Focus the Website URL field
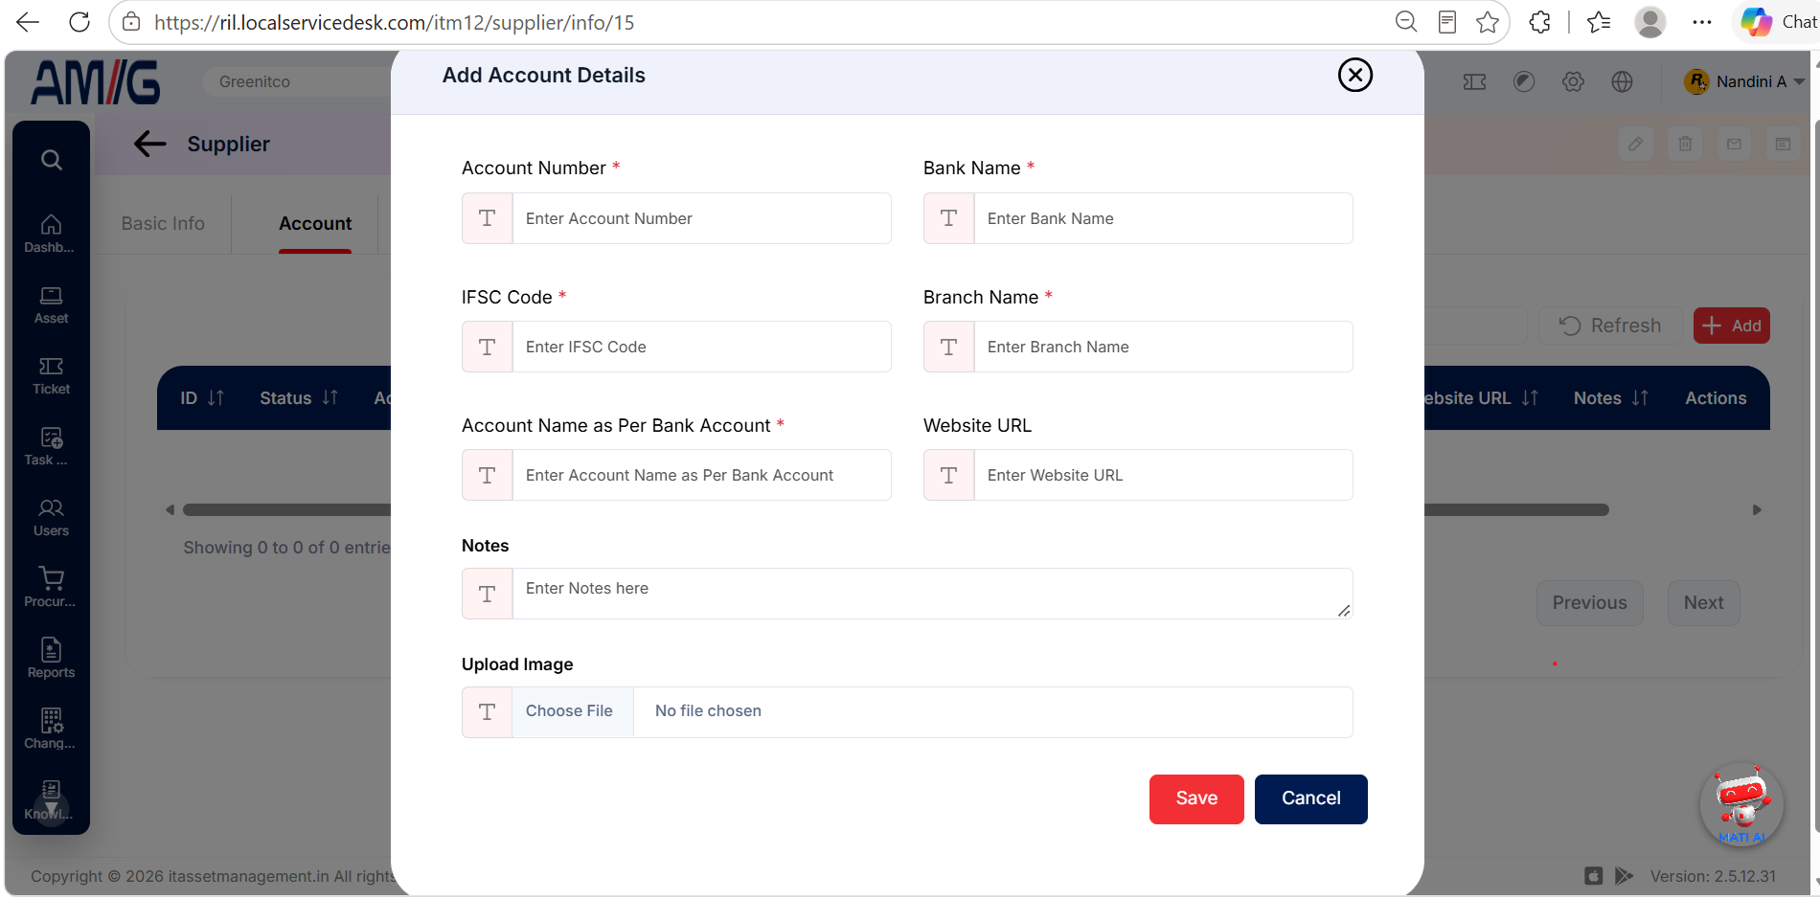Image resolution: width=1820 pixels, height=899 pixels. [x=1163, y=475]
